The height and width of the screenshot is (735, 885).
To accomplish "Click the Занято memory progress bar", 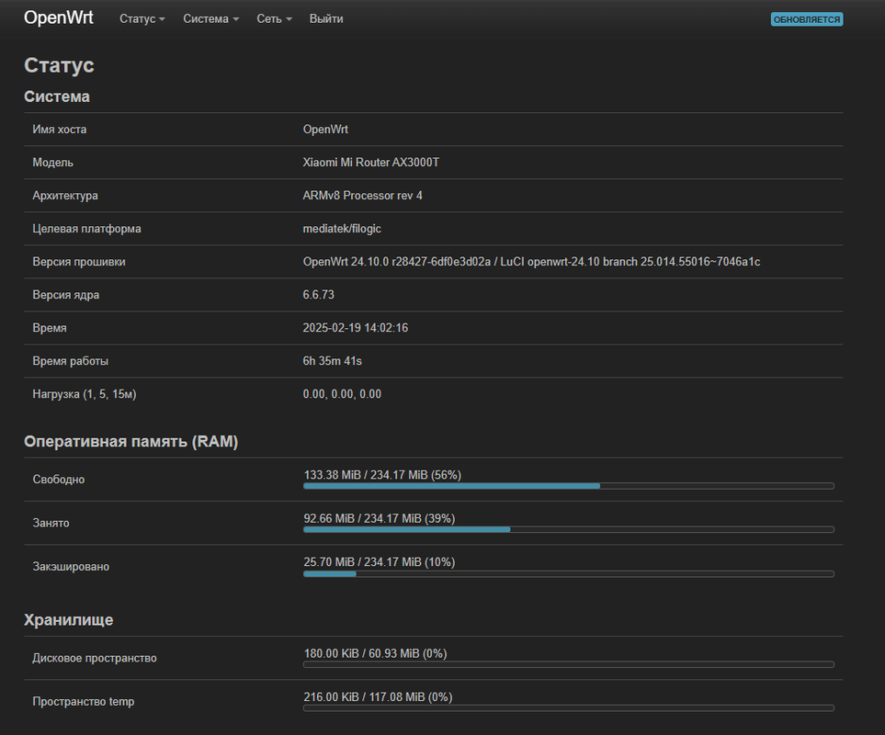I will click(x=568, y=529).
